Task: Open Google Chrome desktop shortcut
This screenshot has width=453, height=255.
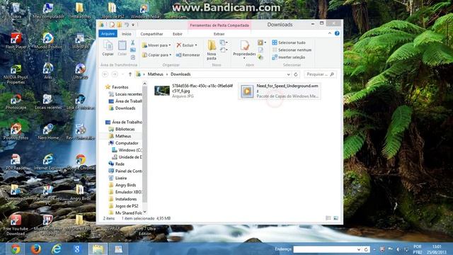Action: point(80,162)
